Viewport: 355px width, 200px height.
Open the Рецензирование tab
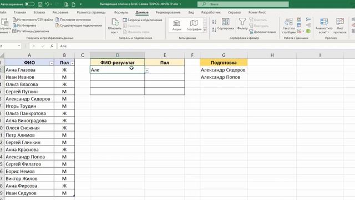coord(168,12)
